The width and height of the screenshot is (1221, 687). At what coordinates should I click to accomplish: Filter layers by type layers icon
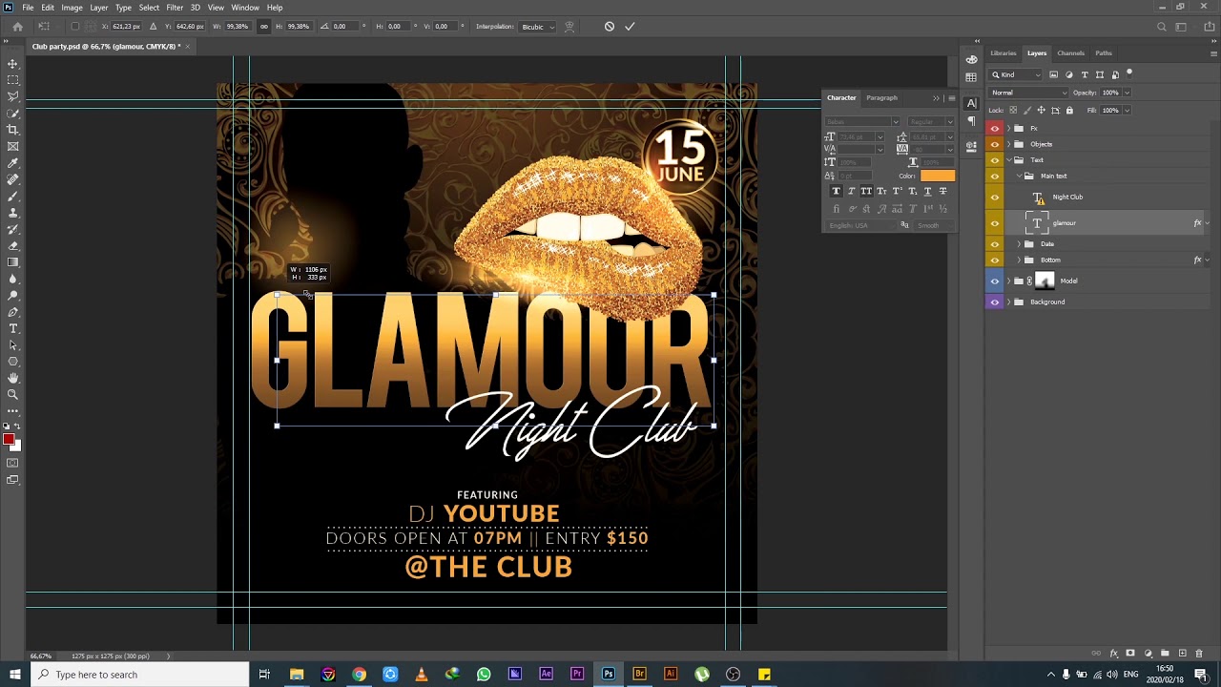click(1085, 74)
